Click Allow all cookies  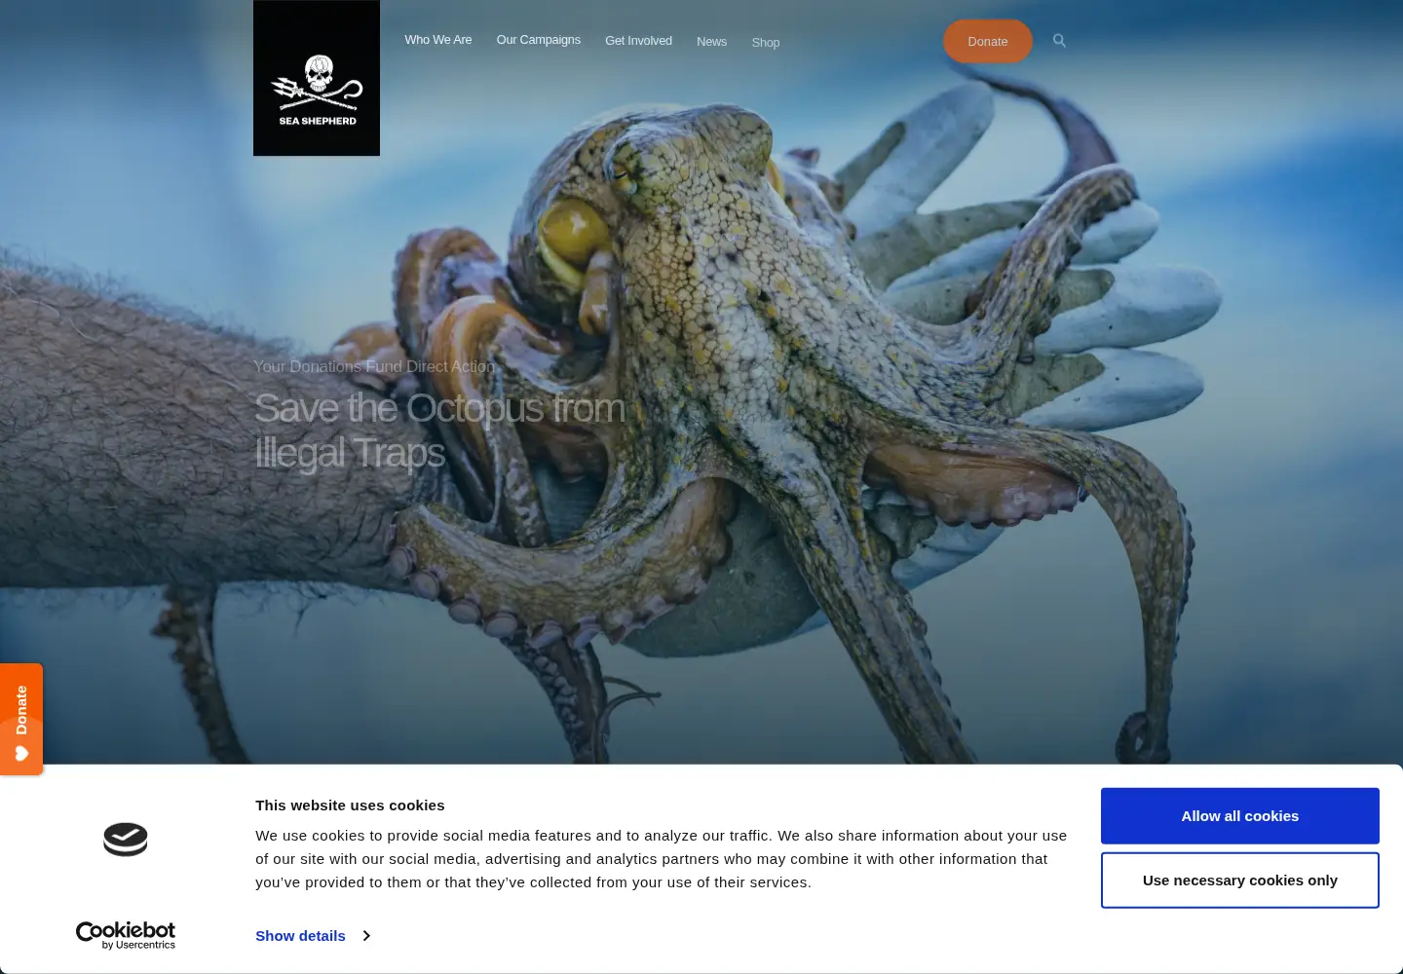pos(1239,816)
